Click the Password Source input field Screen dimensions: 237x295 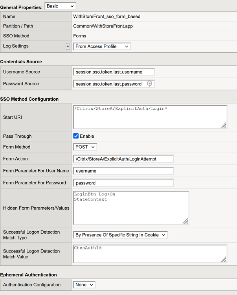tap(109, 84)
